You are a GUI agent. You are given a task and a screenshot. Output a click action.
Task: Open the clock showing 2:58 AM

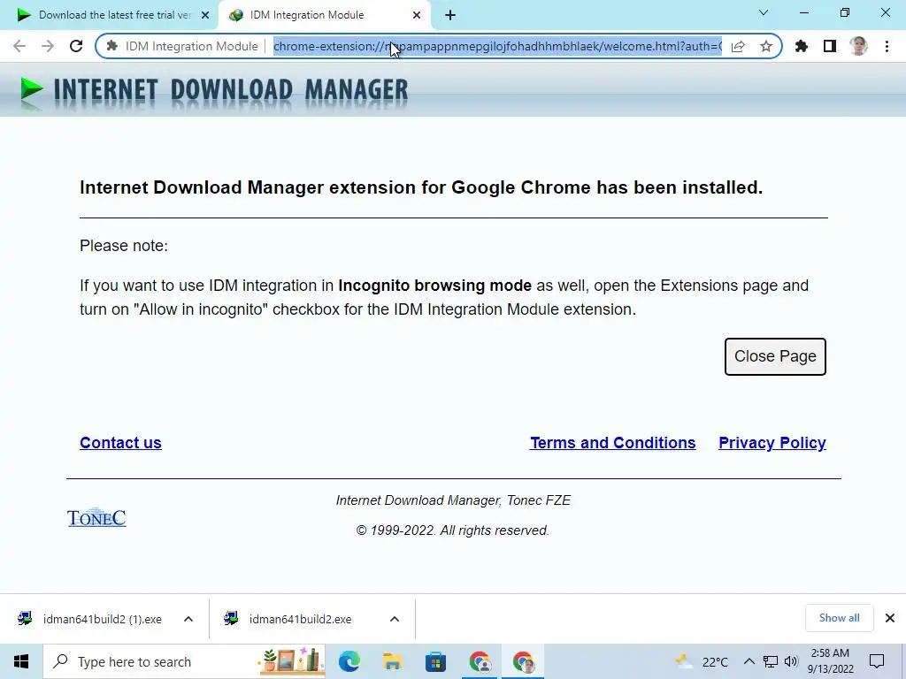point(830,661)
